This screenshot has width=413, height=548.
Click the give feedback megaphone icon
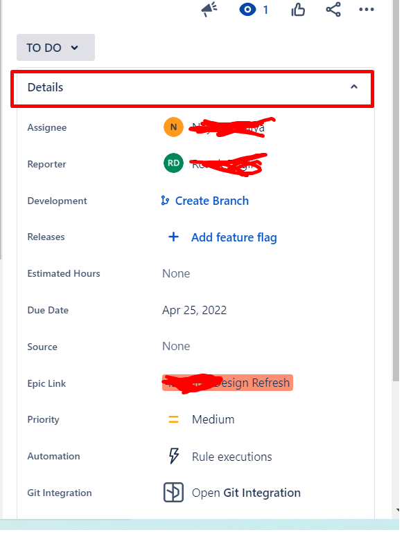209,10
